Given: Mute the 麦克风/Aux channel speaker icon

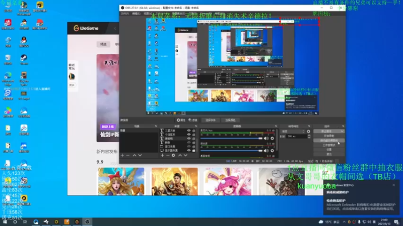Looking at the screenshot, I should [266, 139].
